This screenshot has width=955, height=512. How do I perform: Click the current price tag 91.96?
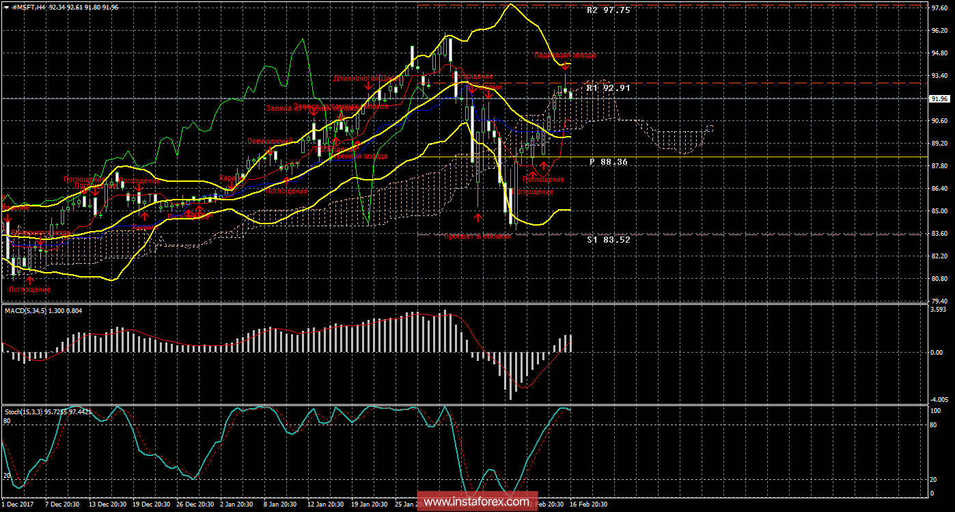pos(938,98)
